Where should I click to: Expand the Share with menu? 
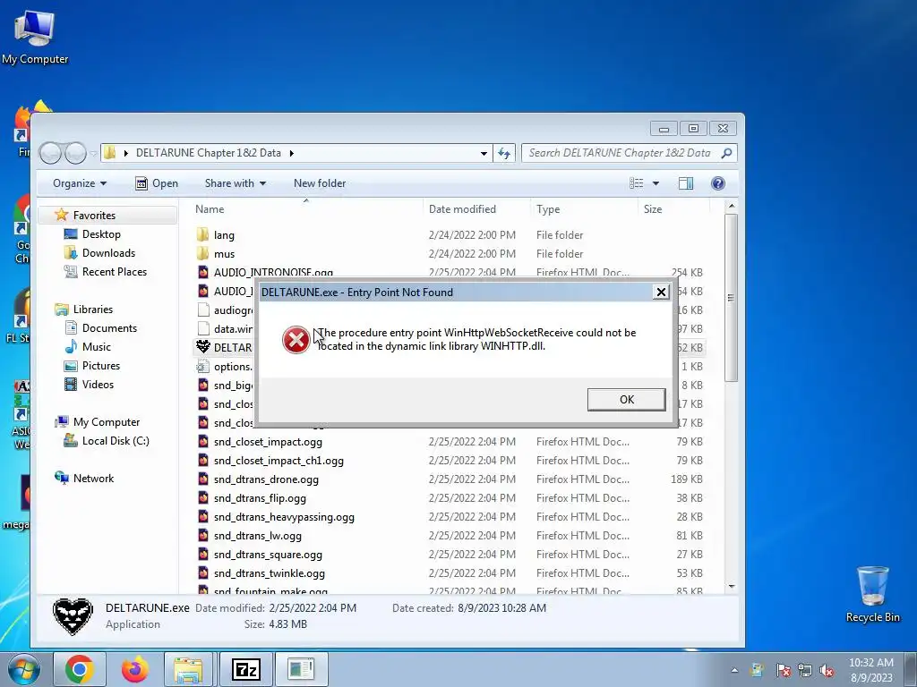click(x=236, y=183)
